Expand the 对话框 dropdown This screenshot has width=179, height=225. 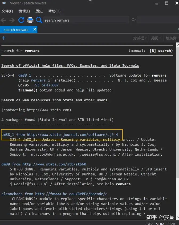[x=140, y=38]
